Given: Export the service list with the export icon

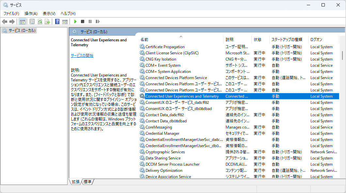Looking at the screenshot, I should coord(48,21).
